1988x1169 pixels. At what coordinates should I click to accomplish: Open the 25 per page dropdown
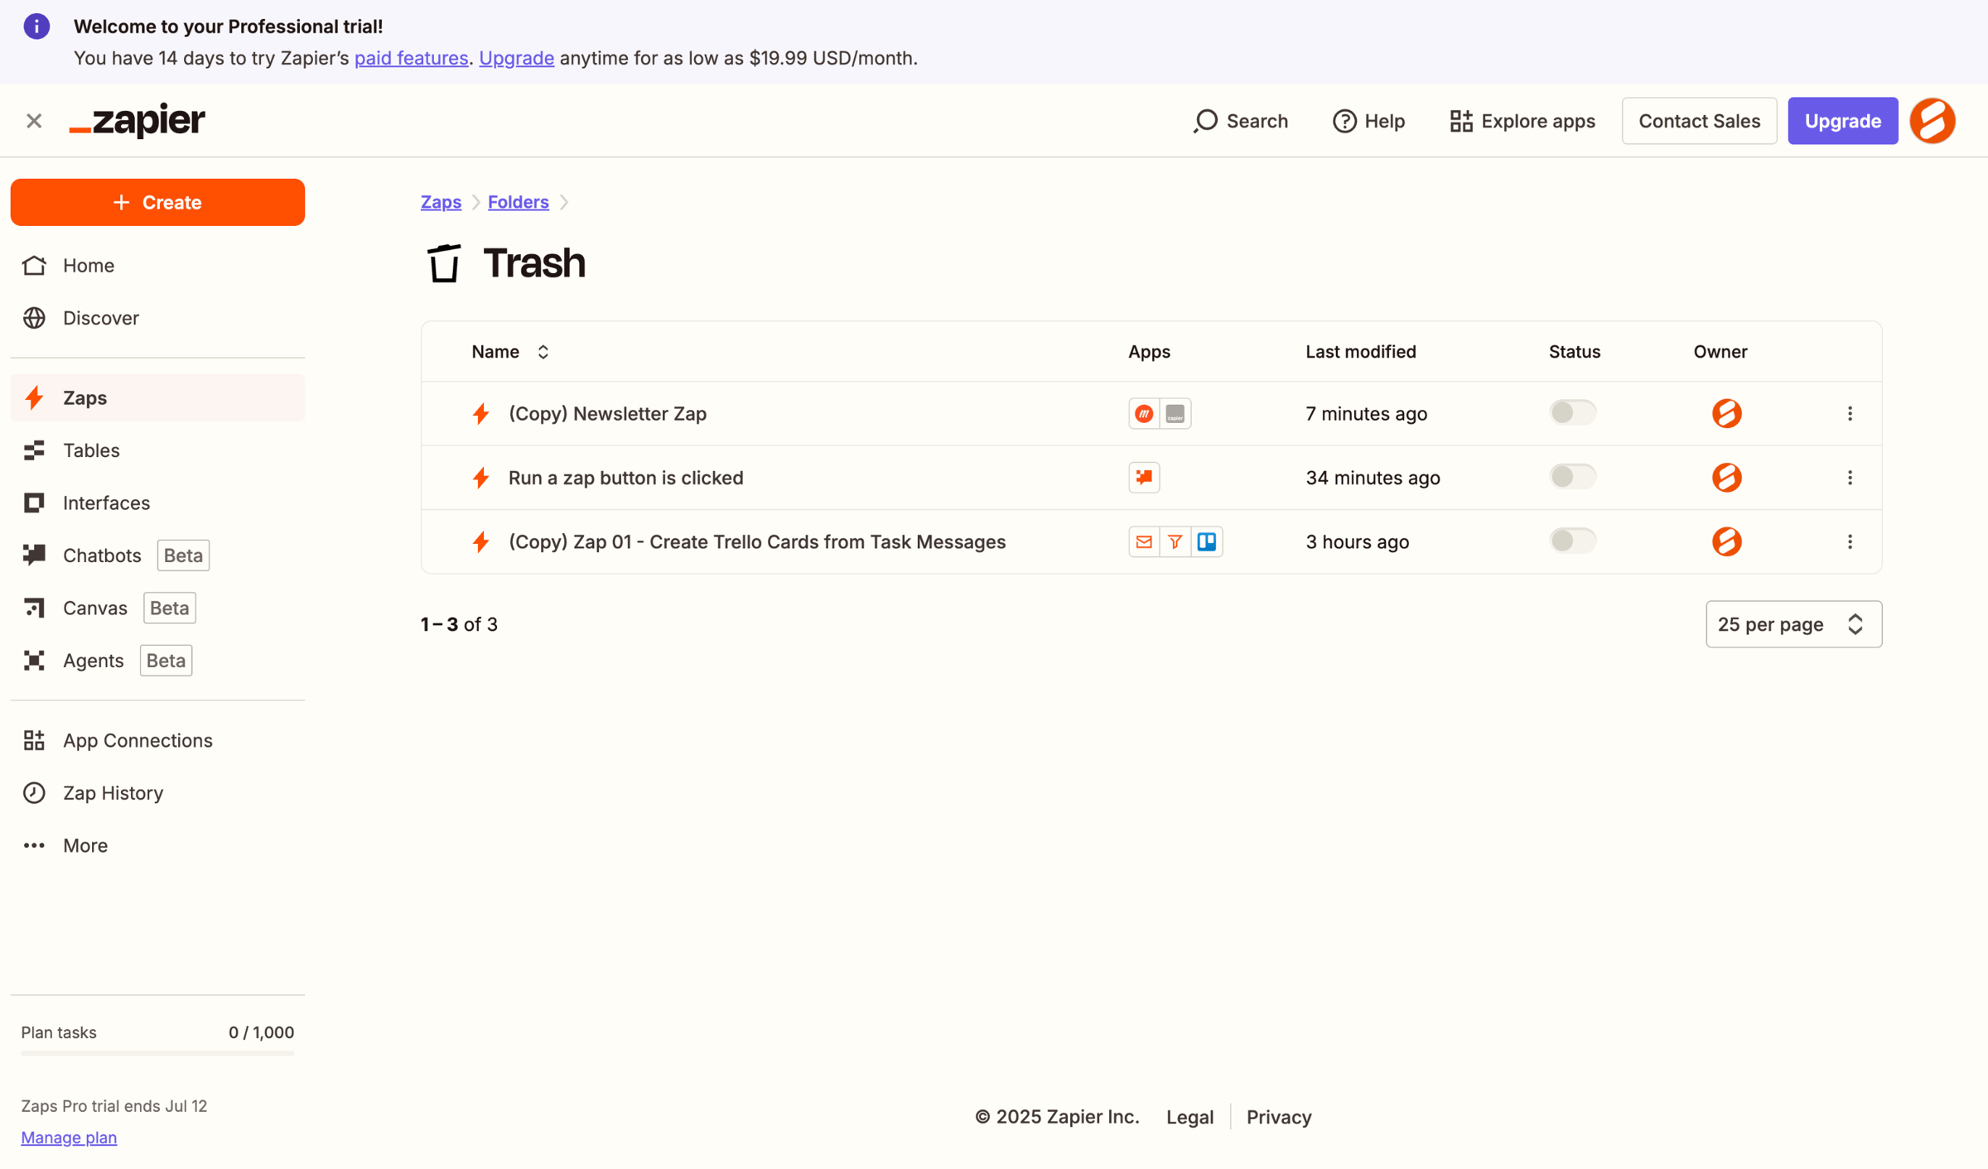click(1793, 624)
